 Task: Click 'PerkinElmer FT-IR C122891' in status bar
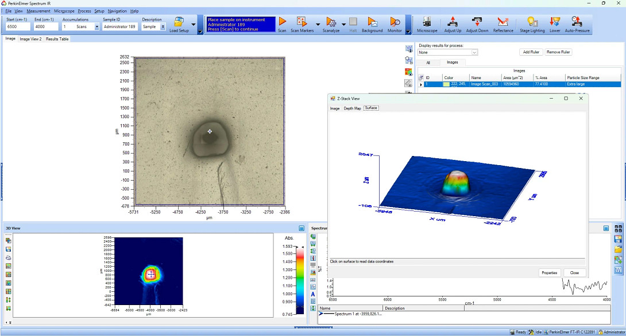pos(569,332)
